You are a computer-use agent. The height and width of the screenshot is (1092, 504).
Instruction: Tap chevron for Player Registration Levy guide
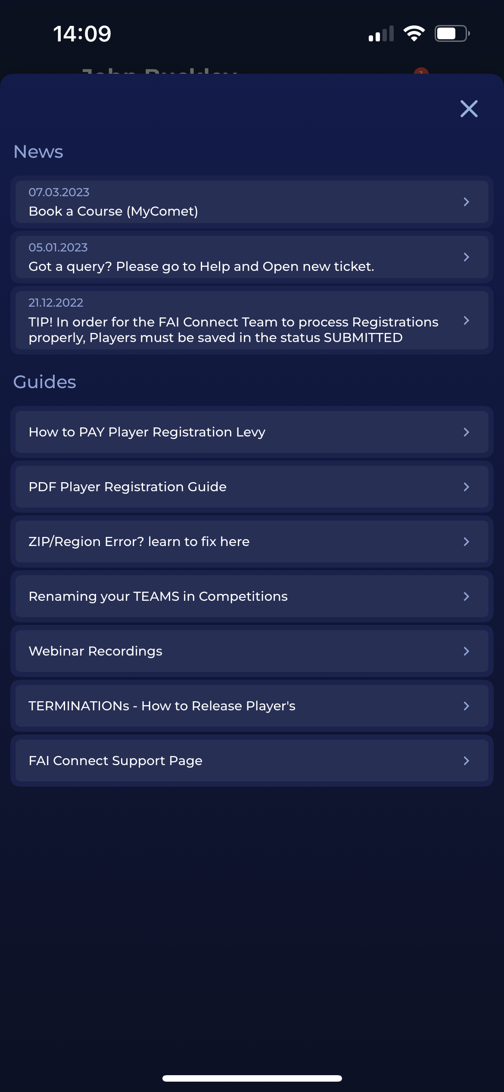point(466,432)
